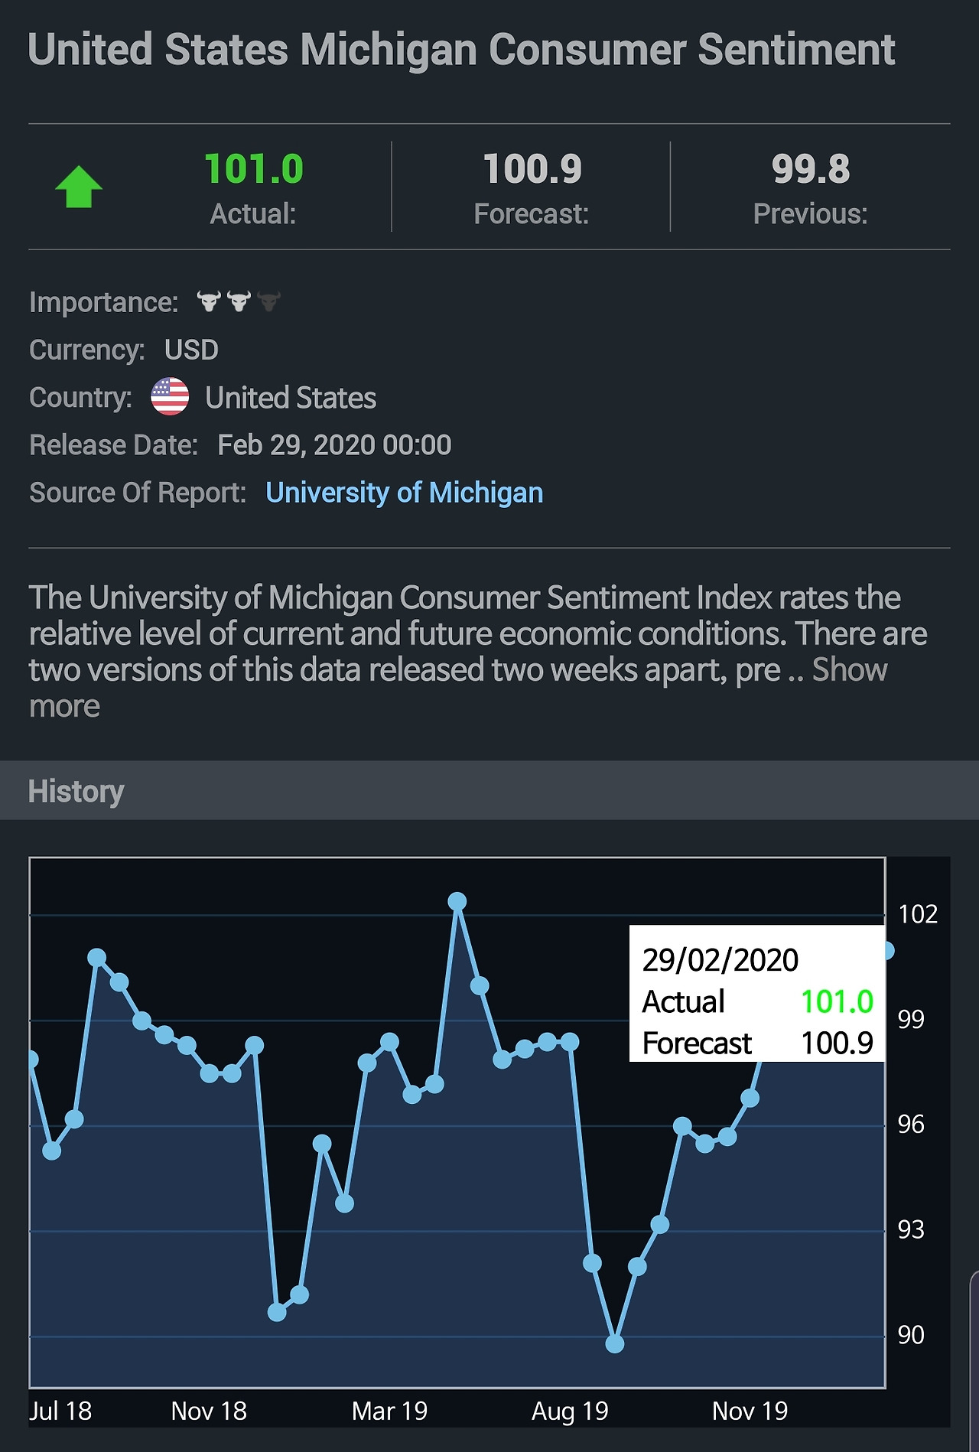This screenshot has height=1452, width=979.
Task: Click the Michigan Consumer Sentiment page title
Action: [461, 50]
